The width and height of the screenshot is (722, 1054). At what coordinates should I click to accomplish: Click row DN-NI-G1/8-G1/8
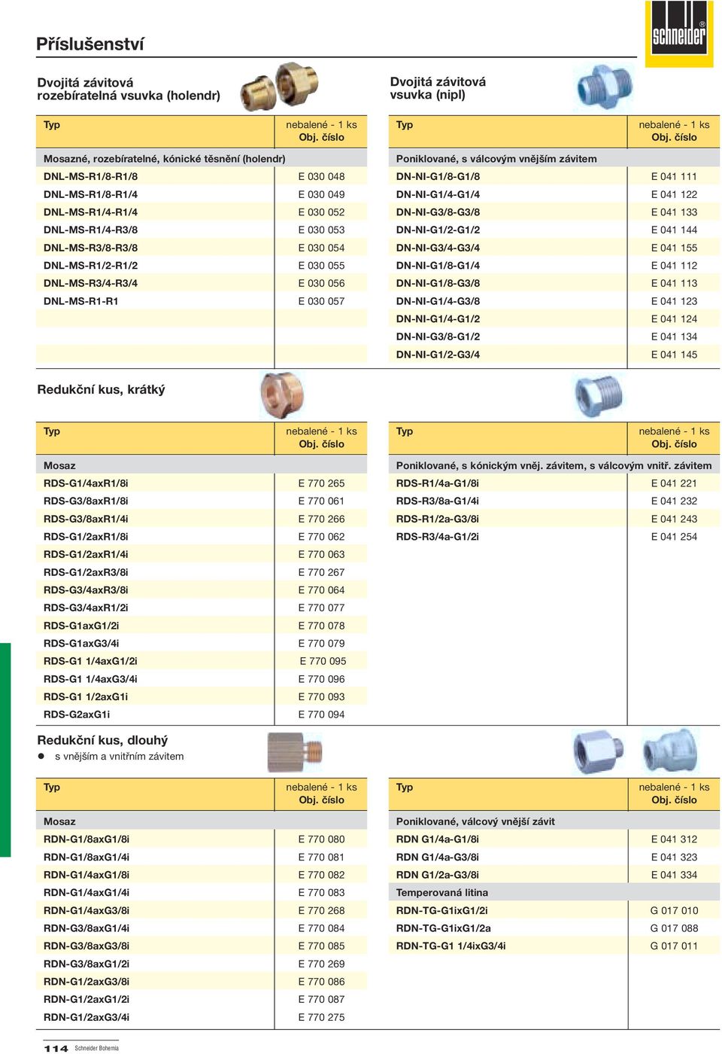click(x=554, y=176)
